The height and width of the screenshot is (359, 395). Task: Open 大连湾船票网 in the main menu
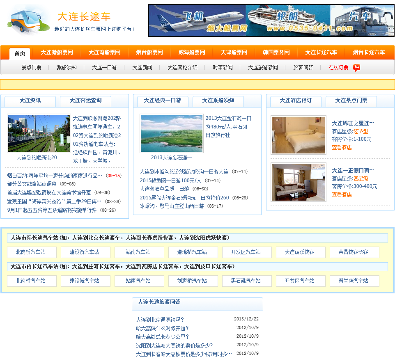pyautogui.click(x=105, y=53)
